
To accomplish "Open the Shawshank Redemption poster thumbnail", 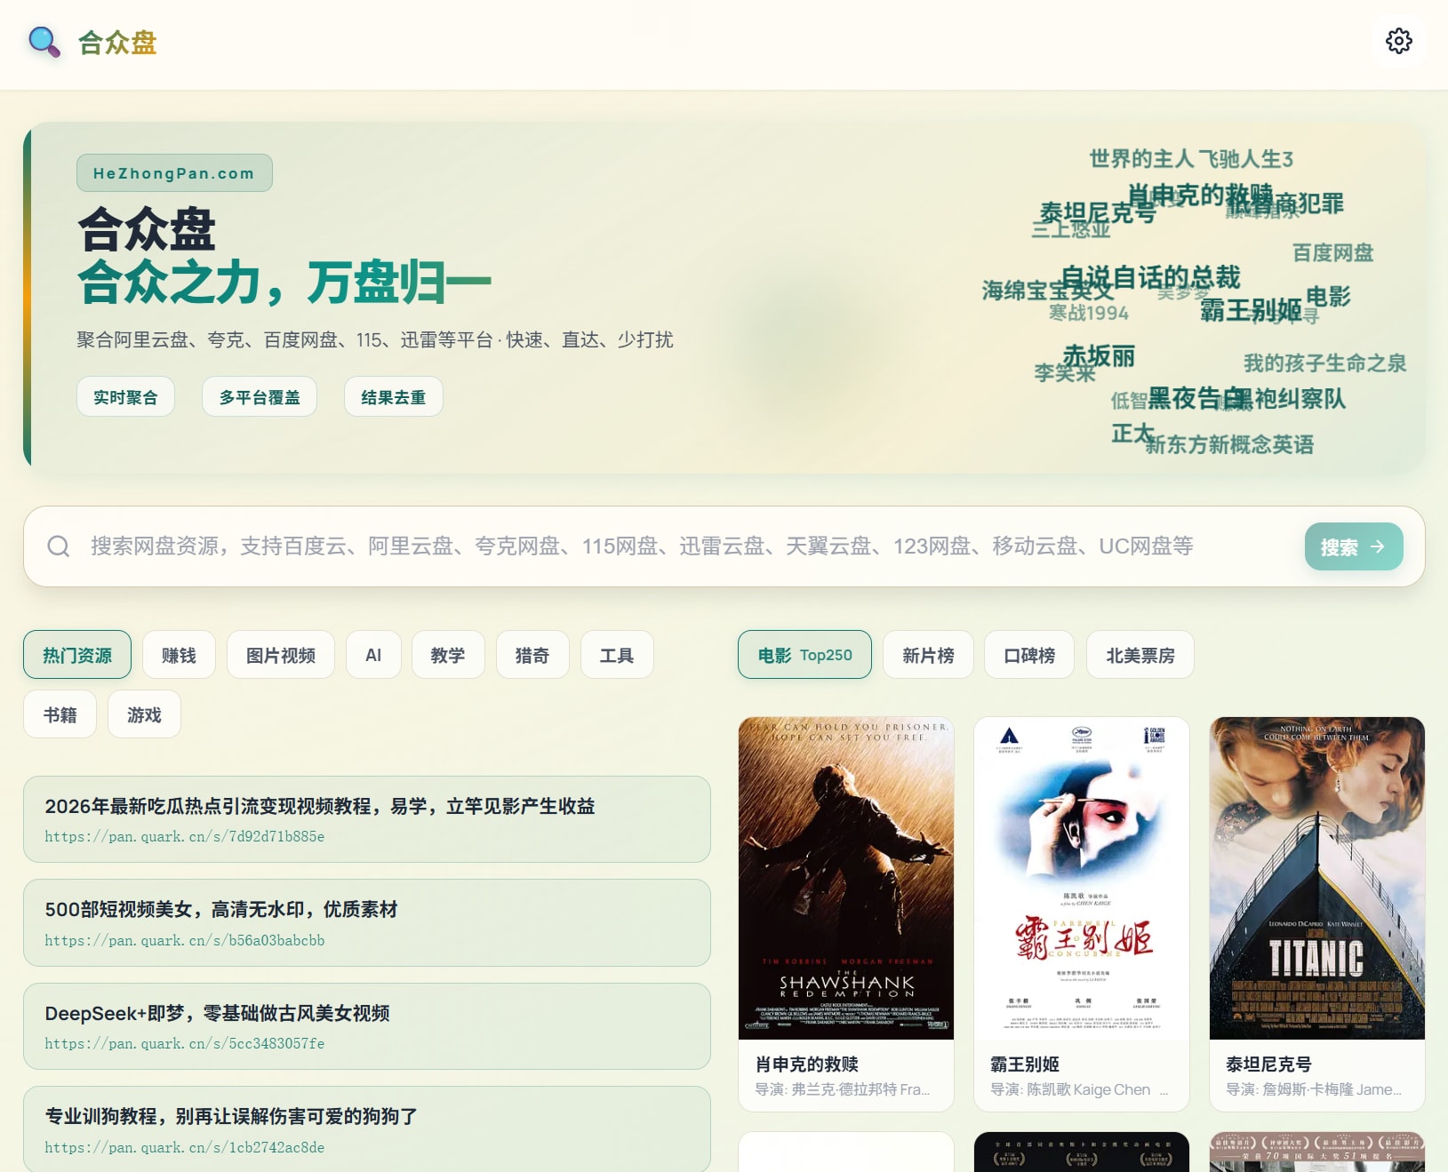I will [846, 878].
